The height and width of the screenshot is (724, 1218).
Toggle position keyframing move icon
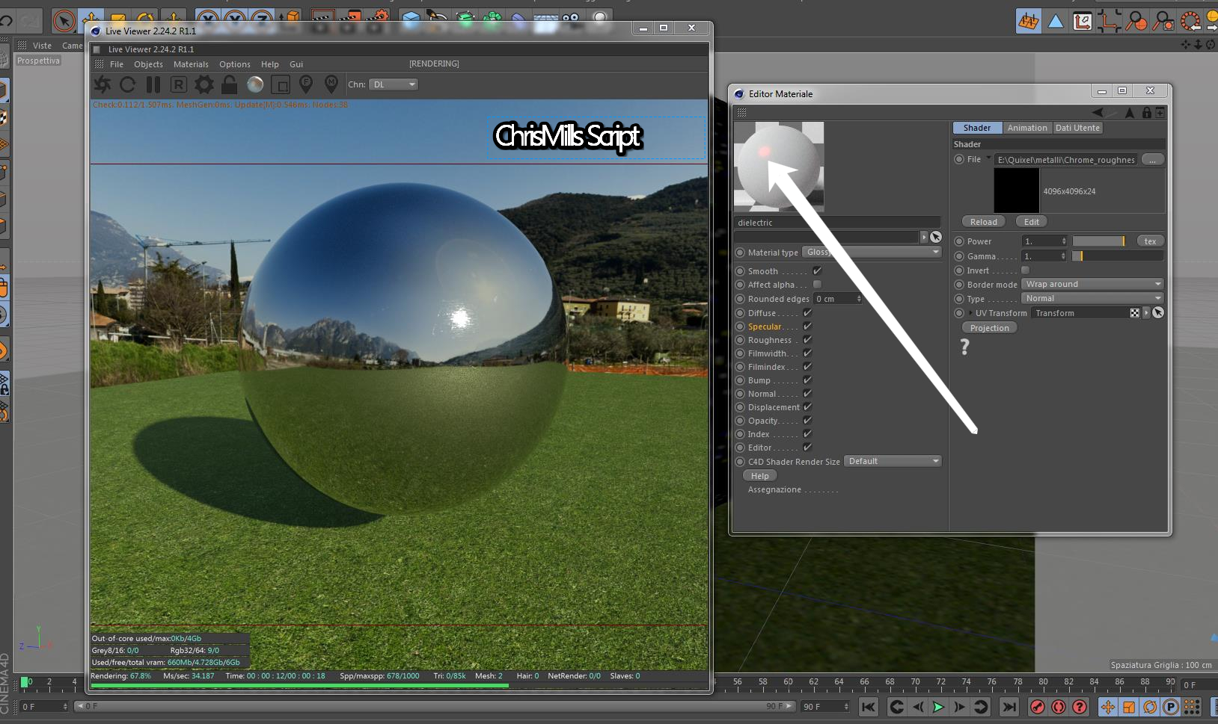[x=1108, y=707]
